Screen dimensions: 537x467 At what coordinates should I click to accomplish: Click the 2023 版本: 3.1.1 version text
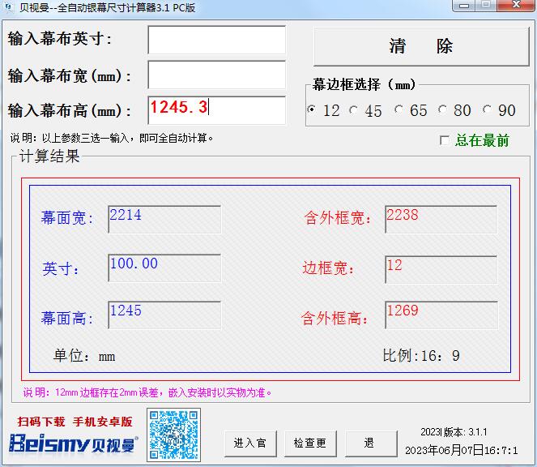pyautogui.click(x=454, y=432)
